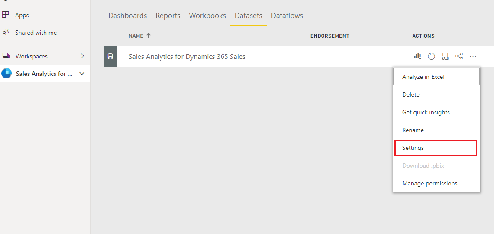Click the create report icon for the dataset
Image resolution: width=494 pixels, height=234 pixels.
(417, 56)
